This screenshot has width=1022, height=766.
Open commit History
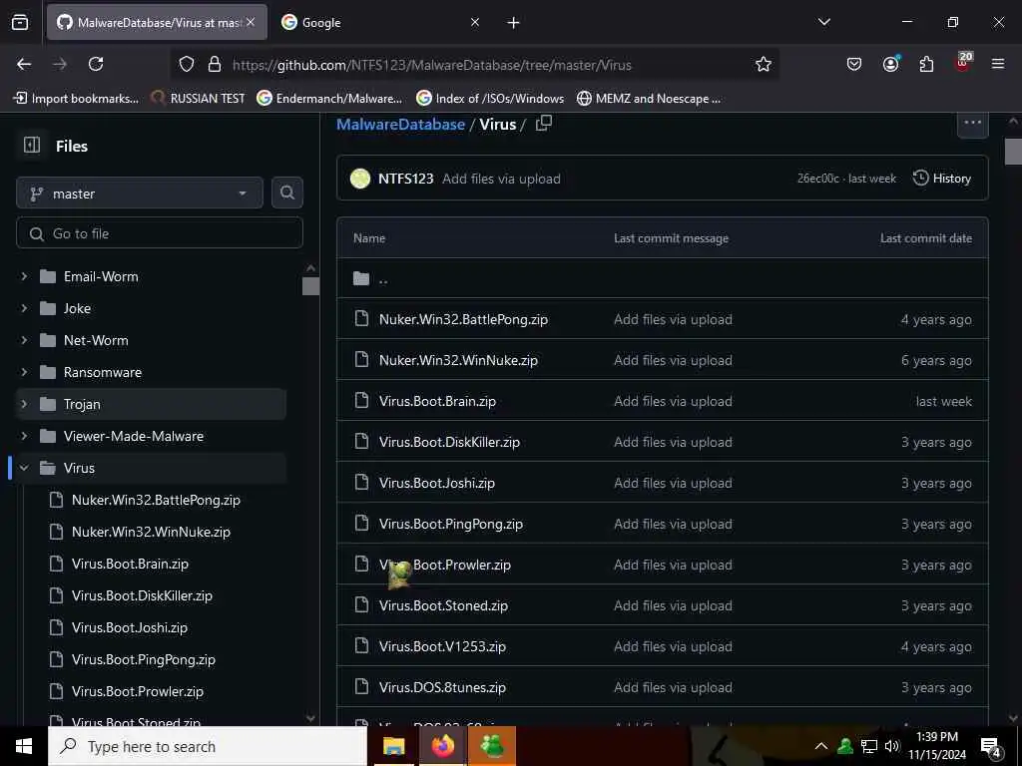(x=942, y=178)
